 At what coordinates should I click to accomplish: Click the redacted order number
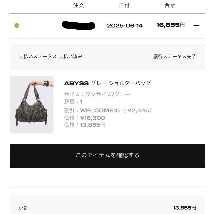(x=78, y=25)
